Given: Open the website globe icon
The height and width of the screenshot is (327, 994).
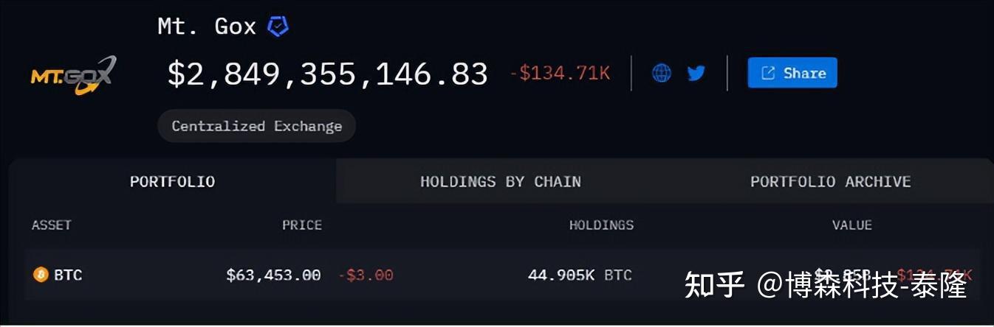Looking at the screenshot, I should (x=662, y=73).
